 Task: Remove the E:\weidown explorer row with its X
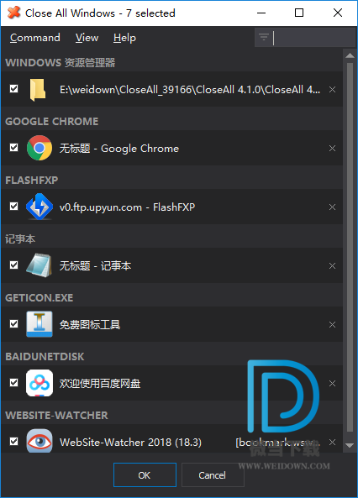pyautogui.click(x=332, y=90)
